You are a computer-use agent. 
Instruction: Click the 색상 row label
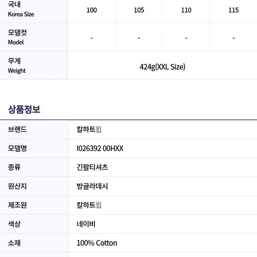pyautogui.click(x=14, y=224)
